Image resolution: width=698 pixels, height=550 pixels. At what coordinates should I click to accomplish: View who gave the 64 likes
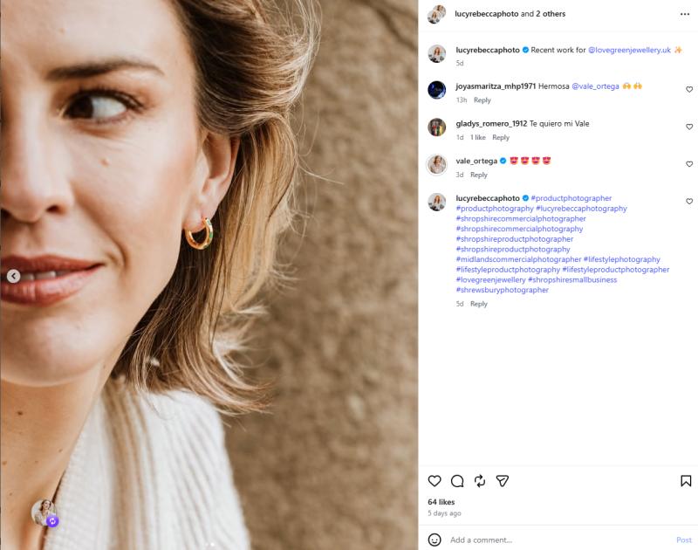[441, 502]
